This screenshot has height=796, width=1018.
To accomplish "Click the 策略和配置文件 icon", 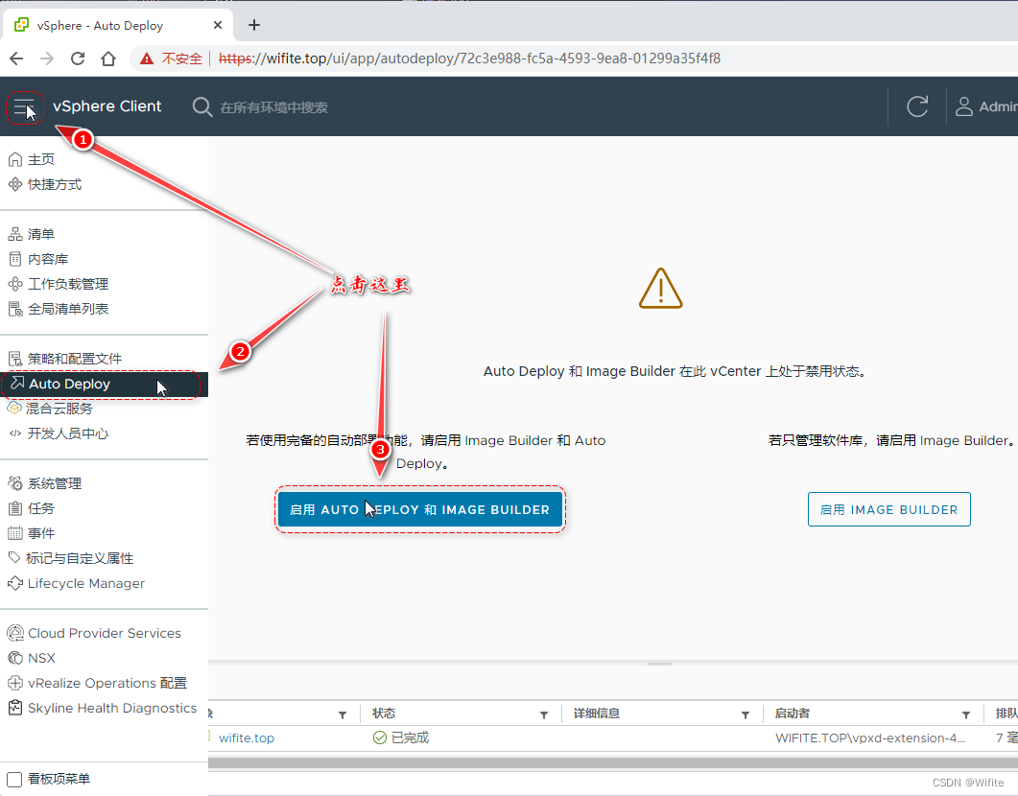I will click(x=15, y=359).
